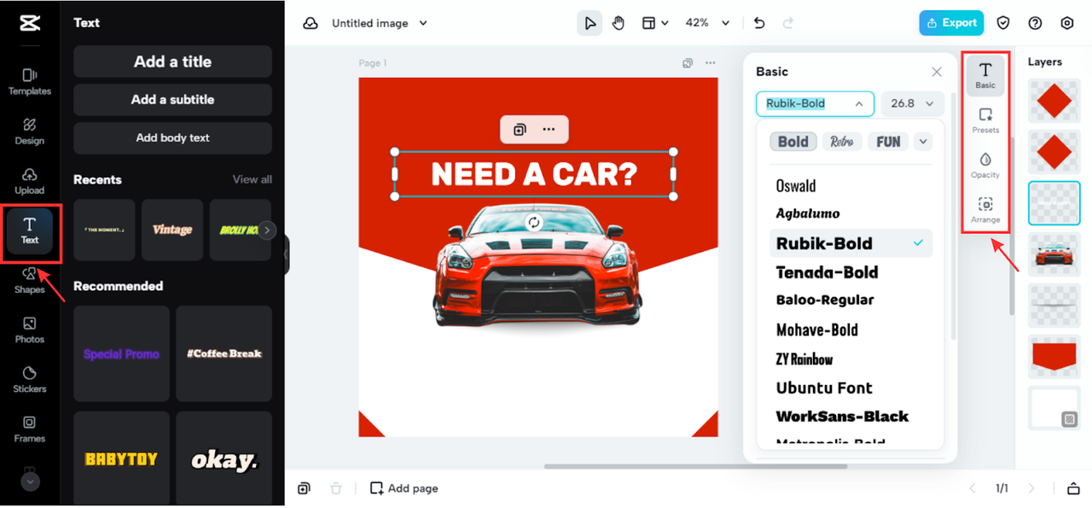Screen dimensions: 1092x508
Task: Open the Shapes sidebar panel
Action: 30,280
